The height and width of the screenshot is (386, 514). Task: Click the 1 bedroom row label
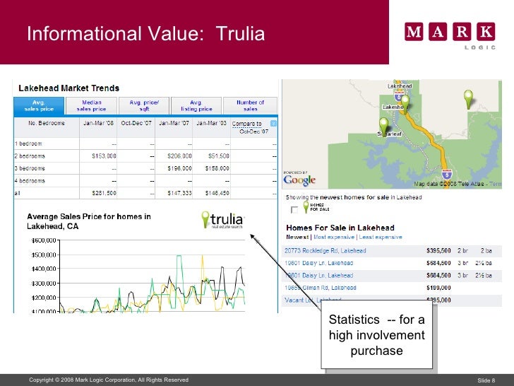[x=28, y=144]
